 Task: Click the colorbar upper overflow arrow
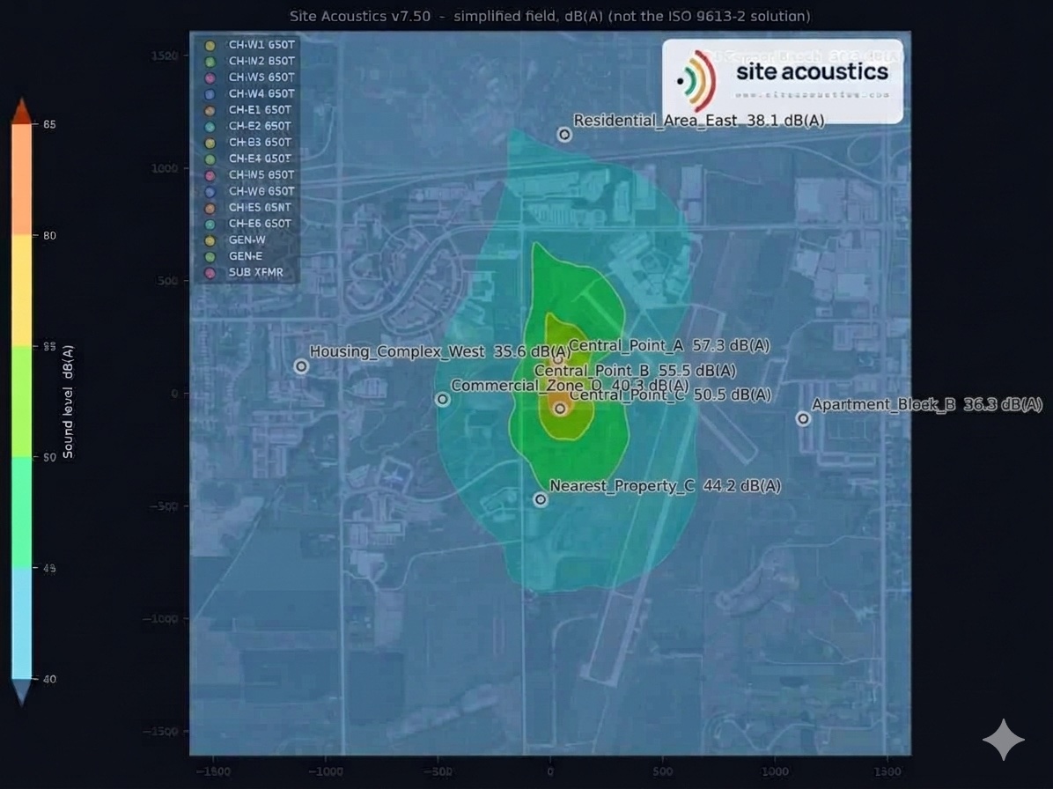pos(21,111)
